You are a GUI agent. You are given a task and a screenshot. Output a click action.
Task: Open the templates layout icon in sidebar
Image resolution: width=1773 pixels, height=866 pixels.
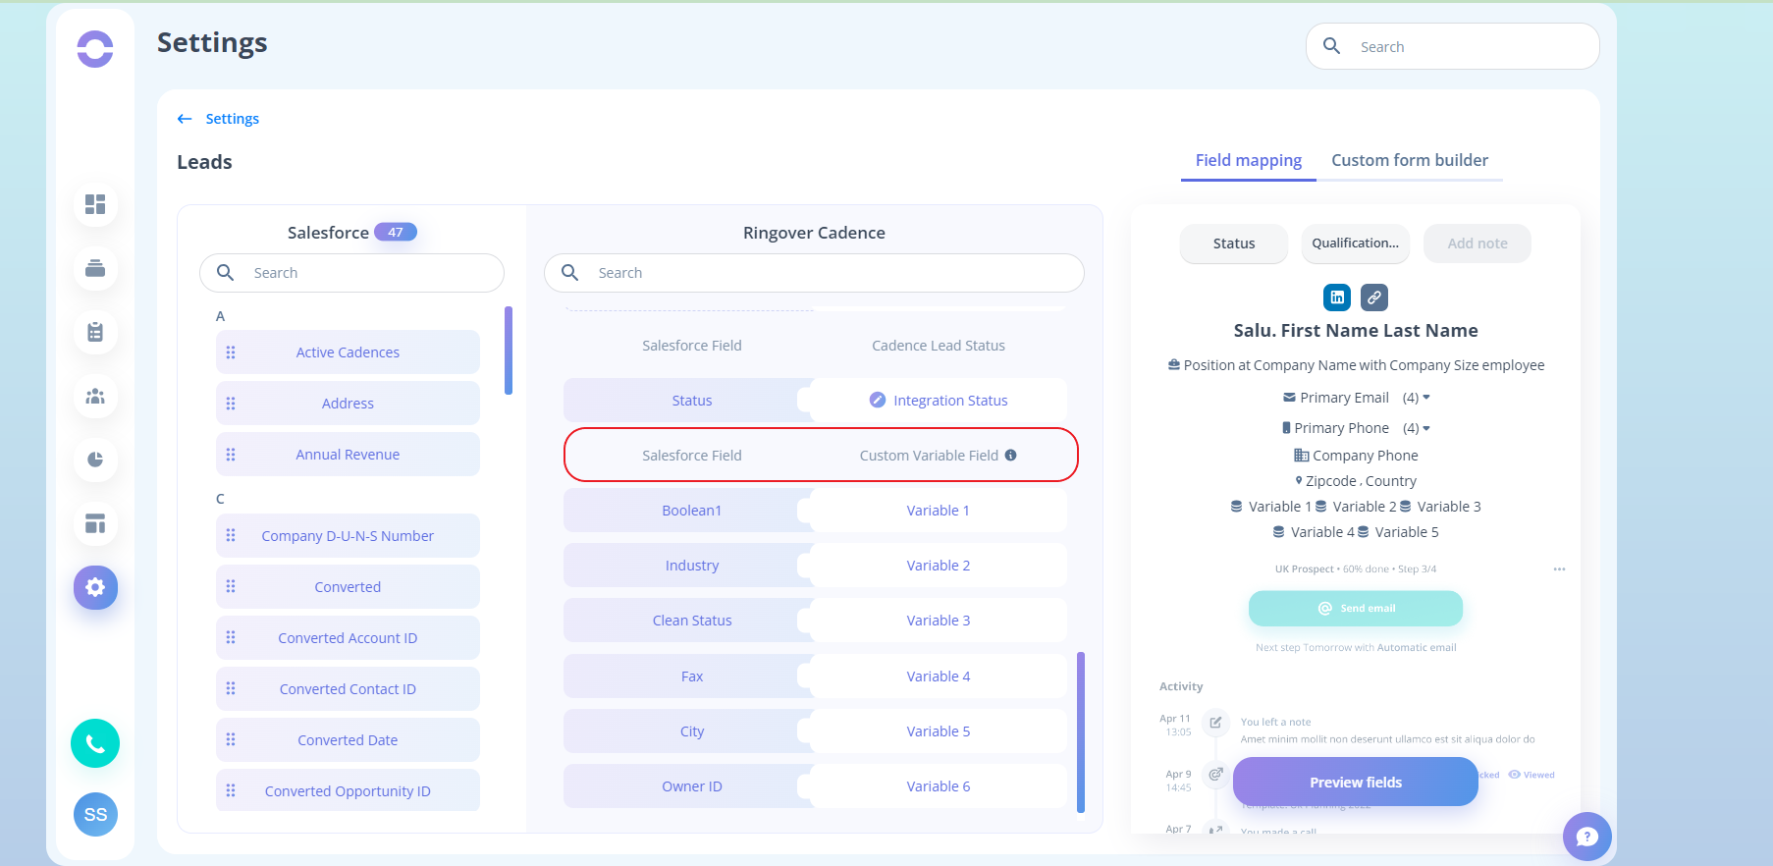(x=95, y=523)
